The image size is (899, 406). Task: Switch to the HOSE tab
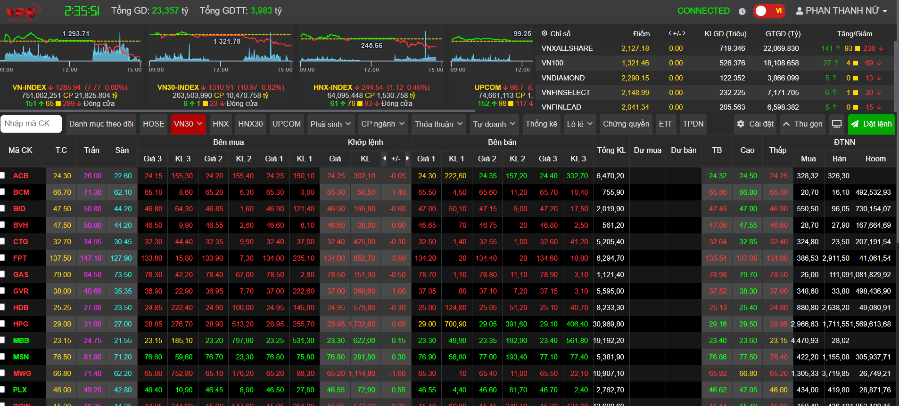(x=154, y=124)
